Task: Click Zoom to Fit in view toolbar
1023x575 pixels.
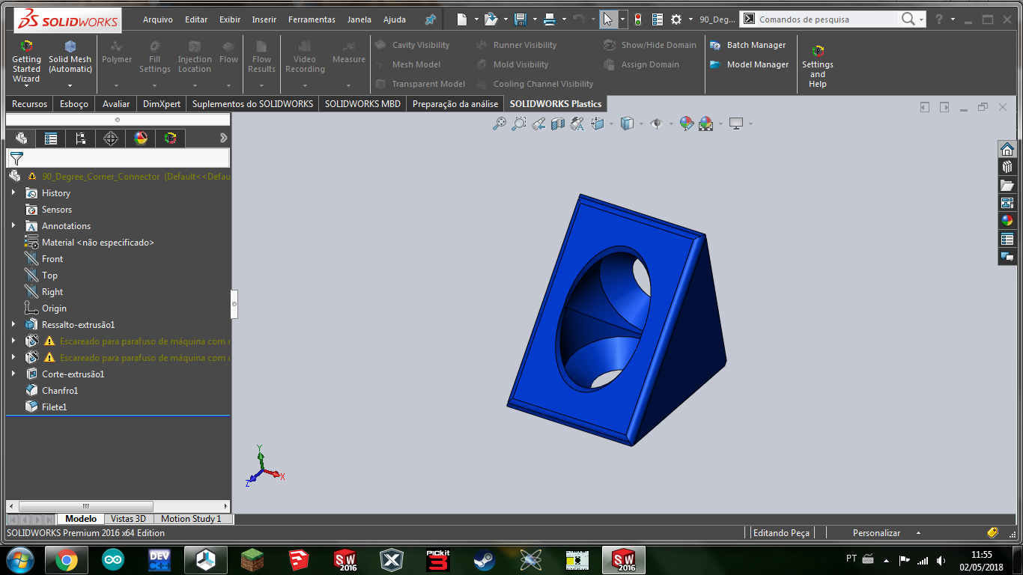Action: pyautogui.click(x=500, y=124)
